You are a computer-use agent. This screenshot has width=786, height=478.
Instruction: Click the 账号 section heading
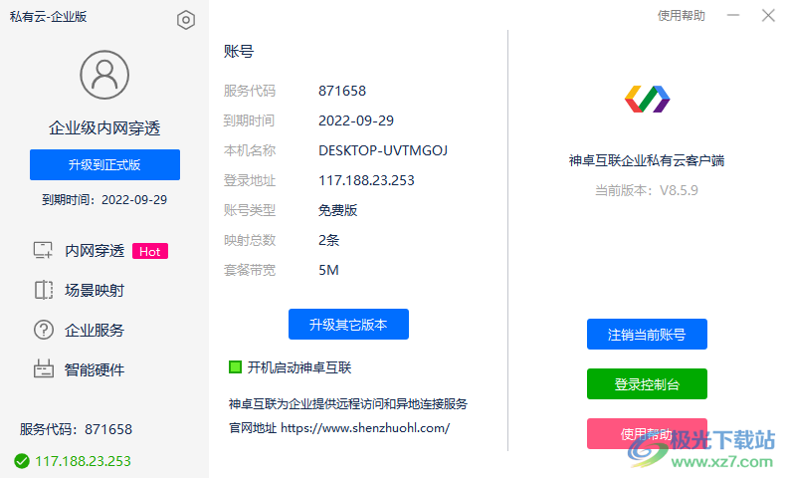(x=239, y=51)
